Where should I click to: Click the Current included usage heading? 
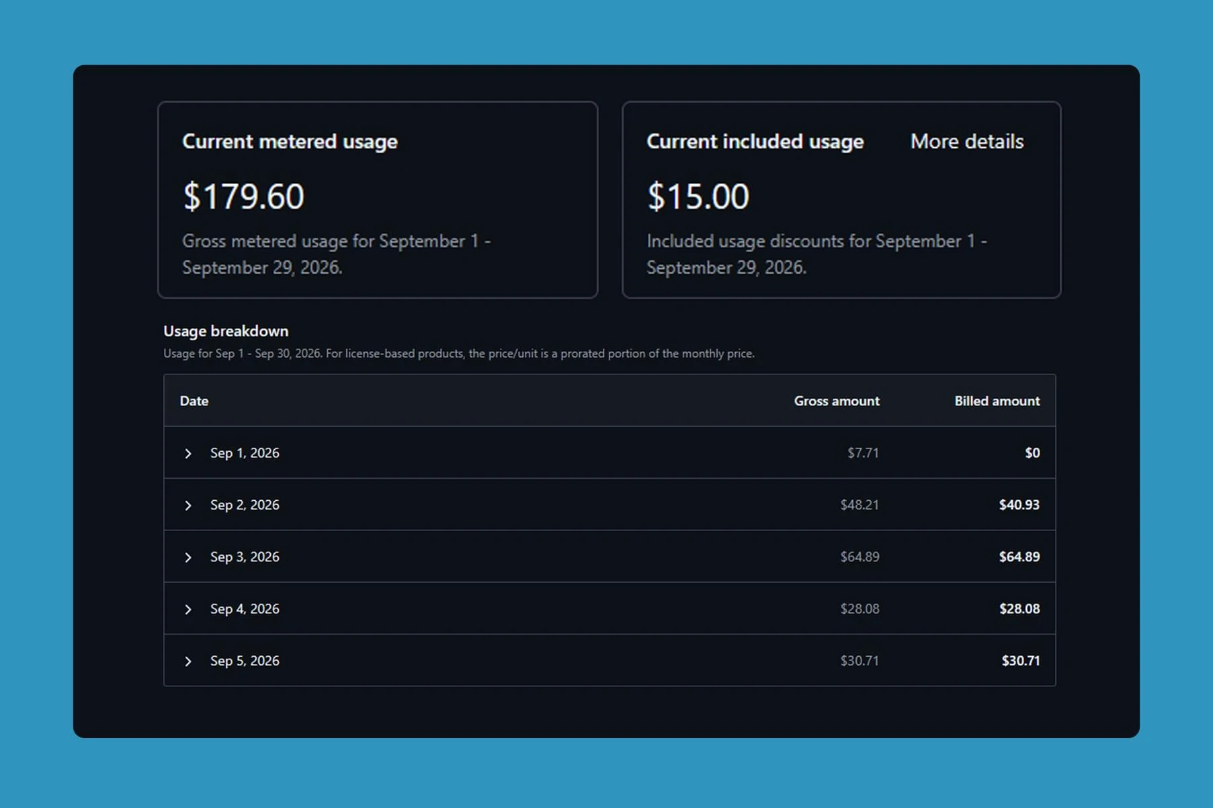tap(755, 142)
